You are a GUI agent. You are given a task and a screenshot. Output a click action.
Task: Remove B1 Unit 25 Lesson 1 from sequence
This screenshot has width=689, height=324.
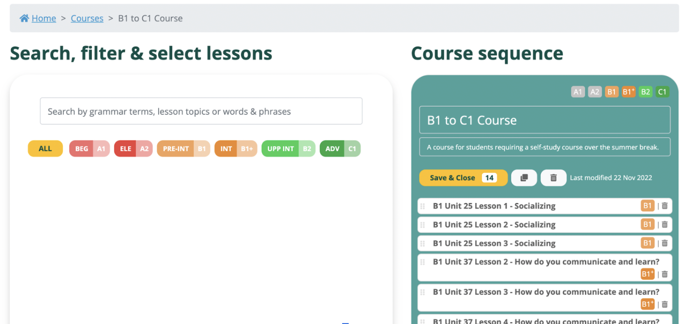tap(665, 206)
